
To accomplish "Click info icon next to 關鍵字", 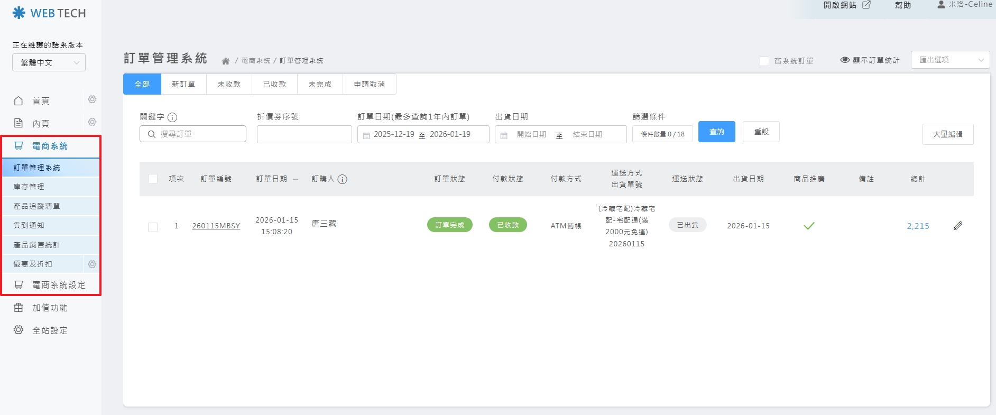I will click(x=172, y=117).
